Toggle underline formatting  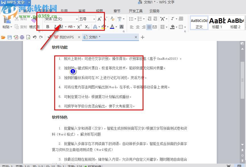62,27
